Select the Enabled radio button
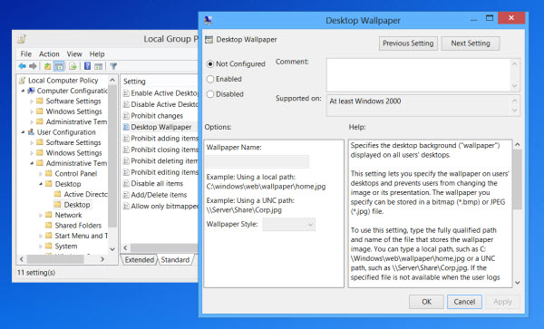Viewport: 544px width, 329px height. 210,79
